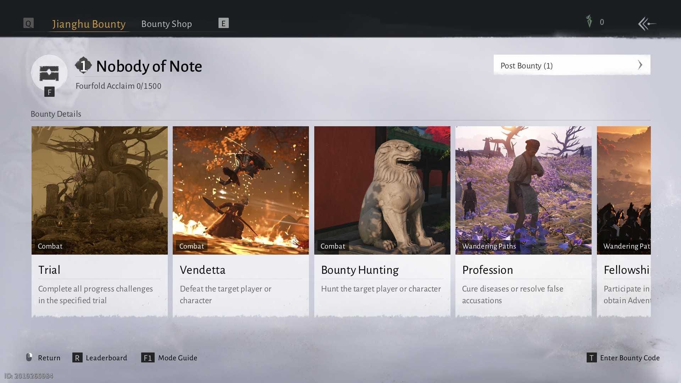Viewport: 681px width, 383px height.
Task: Click the F1 key badge for Mode Guide
Action: [x=148, y=358]
